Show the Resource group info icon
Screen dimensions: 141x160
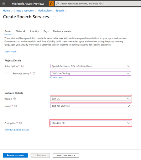pyautogui.click(x=34, y=73)
